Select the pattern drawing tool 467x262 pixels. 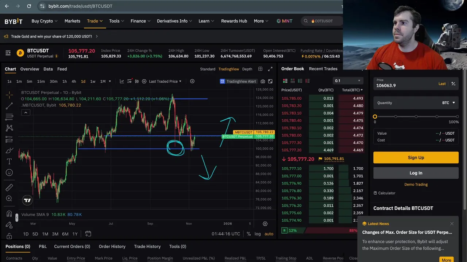pos(9,128)
